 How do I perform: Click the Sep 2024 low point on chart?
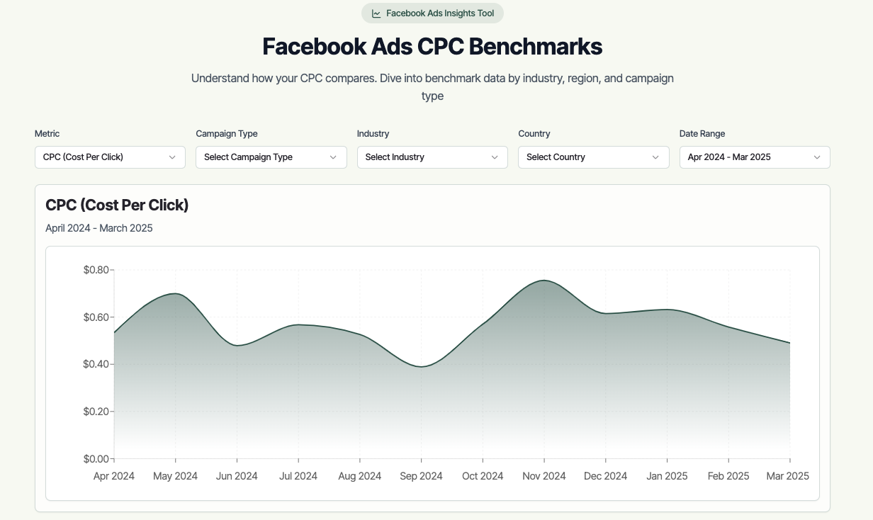422,366
